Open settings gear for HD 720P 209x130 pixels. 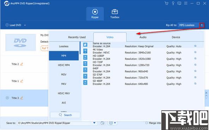(195, 65)
